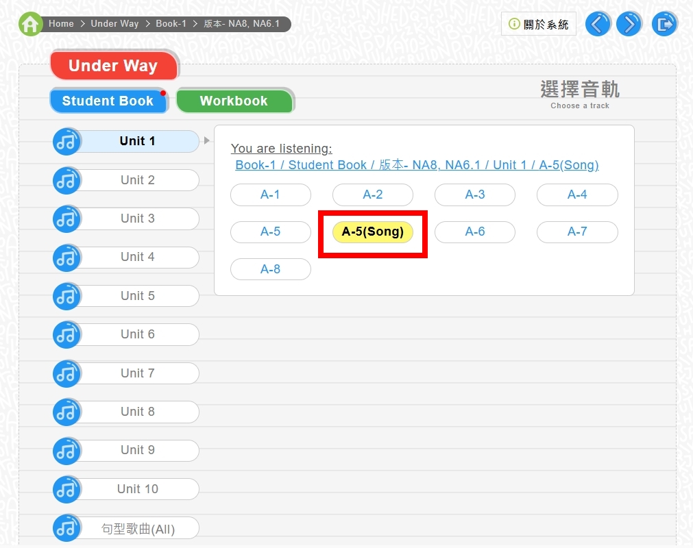This screenshot has height=548, width=693.
Task: Select Unit 3 in the unit list
Action: 138,219
